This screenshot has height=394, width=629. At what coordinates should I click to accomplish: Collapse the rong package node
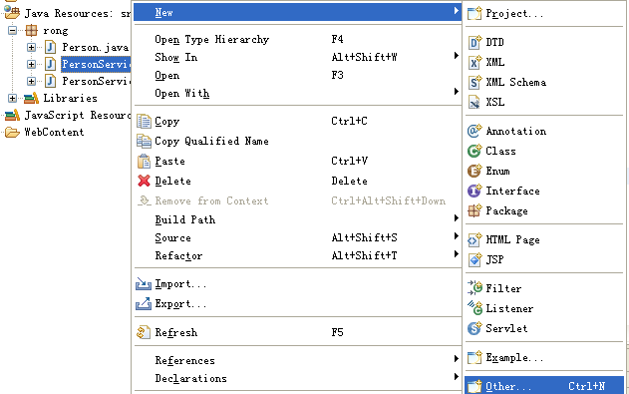coord(12,31)
